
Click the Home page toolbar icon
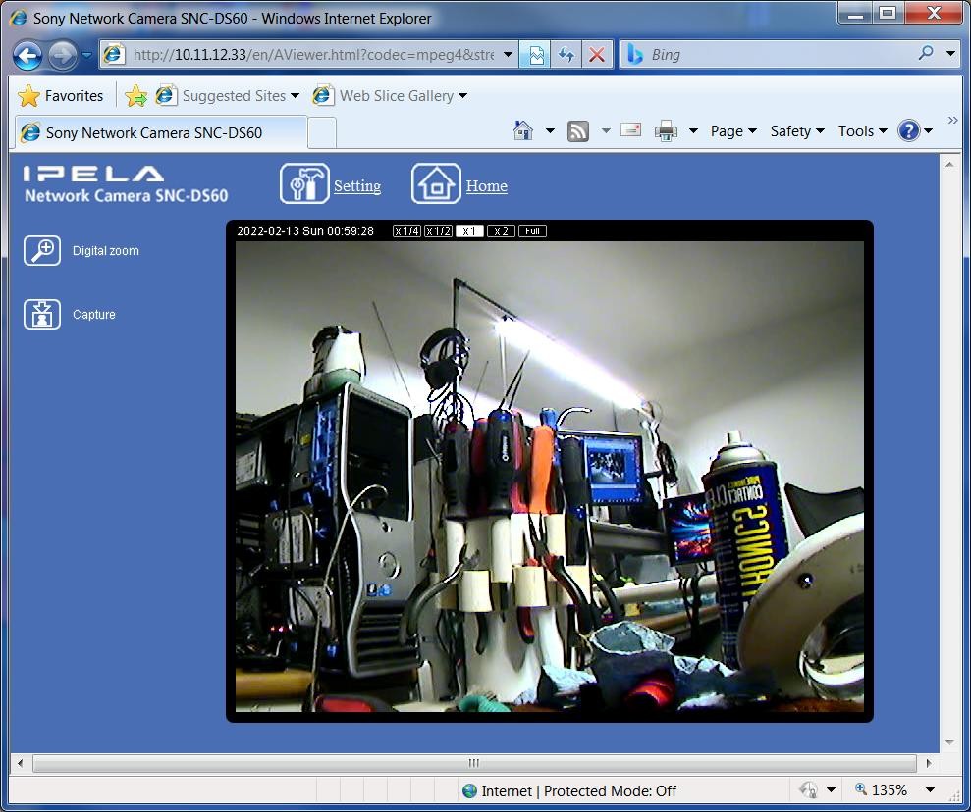pos(523,130)
